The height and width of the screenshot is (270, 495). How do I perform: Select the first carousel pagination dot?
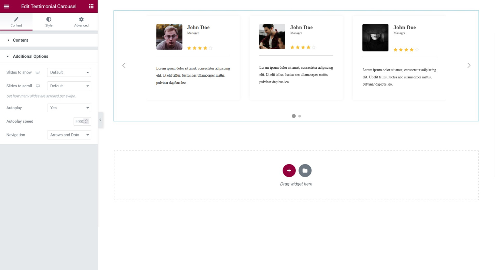pos(294,116)
